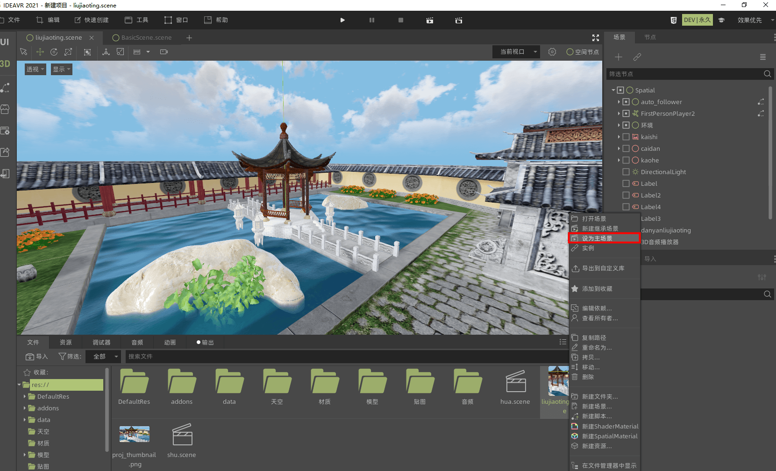Click the 筛选节点 filter input field
This screenshot has height=471, width=776.
pos(685,74)
